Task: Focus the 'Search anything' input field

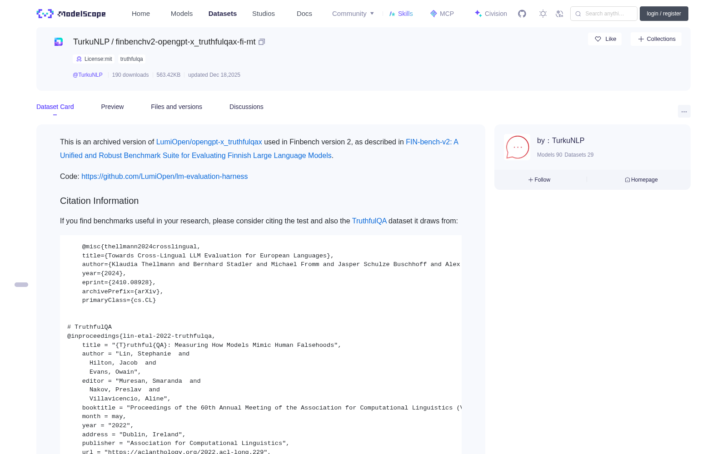Action: (604, 14)
